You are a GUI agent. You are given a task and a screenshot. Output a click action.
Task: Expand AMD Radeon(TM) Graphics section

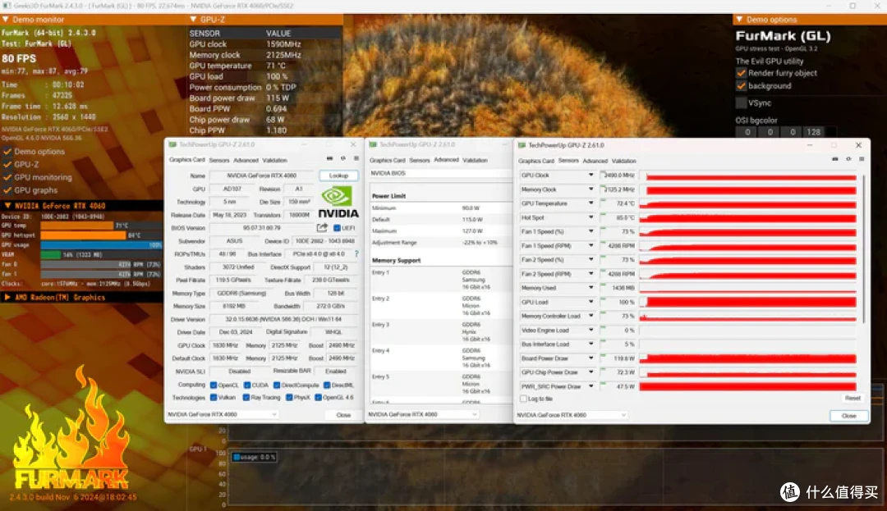pyautogui.click(x=7, y=297)
